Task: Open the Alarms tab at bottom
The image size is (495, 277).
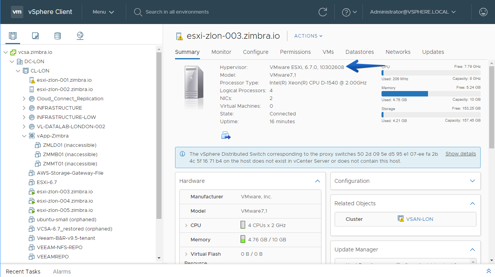Action: (62, 272)
